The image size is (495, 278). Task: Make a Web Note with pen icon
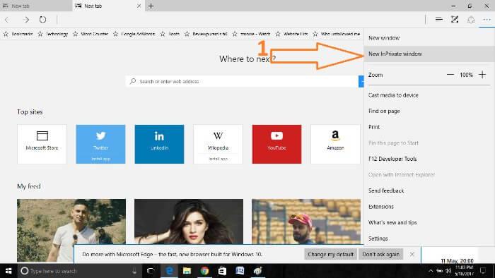pyautogui.click(x=455, y=20)
